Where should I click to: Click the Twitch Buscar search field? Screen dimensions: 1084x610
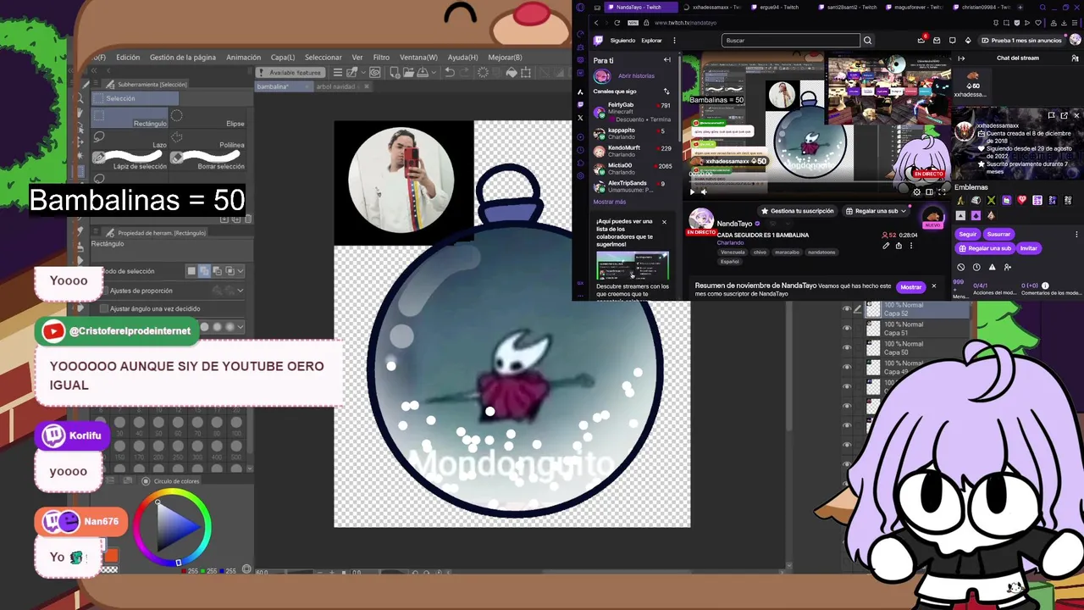click(x=790, y=40)
